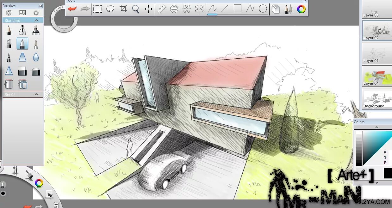Expand Colors panel with bottom arrow
The image size is (392, 208).
tap(376, 183)
